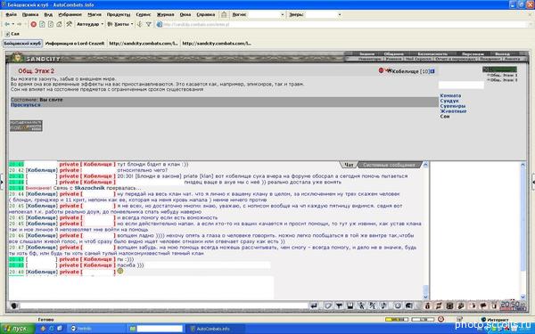Click the Forward arrow icon in toolbar
535x334 pixels.
click(x=19, y=24)
